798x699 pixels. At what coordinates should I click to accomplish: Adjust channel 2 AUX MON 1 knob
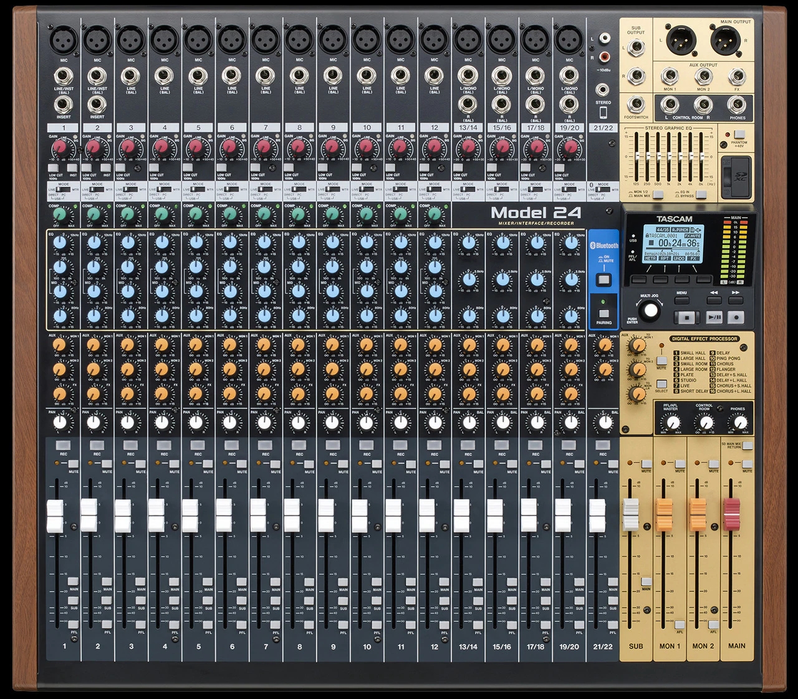coord(94,345)
